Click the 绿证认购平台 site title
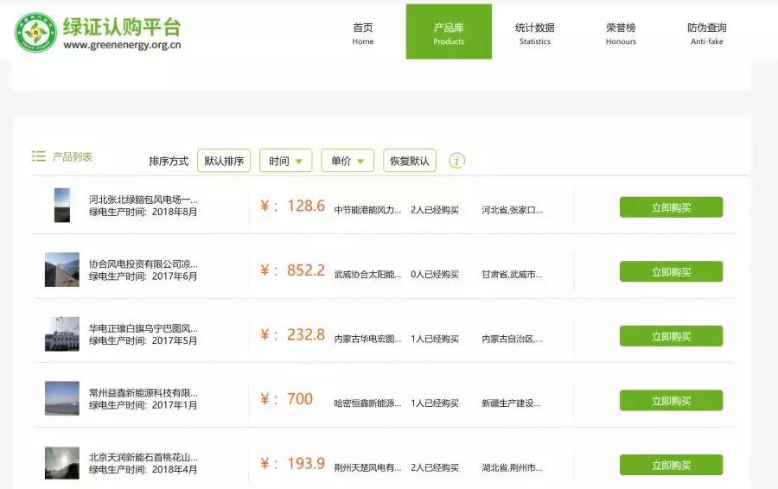 pyautogui.click(x=122, y=26)
